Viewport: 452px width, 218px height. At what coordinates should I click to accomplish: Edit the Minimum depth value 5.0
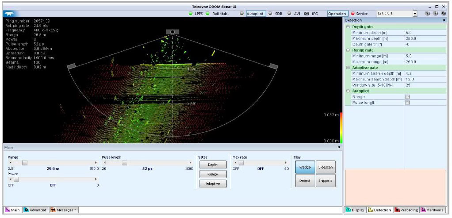pyautogui.click(x=425, y=33)
